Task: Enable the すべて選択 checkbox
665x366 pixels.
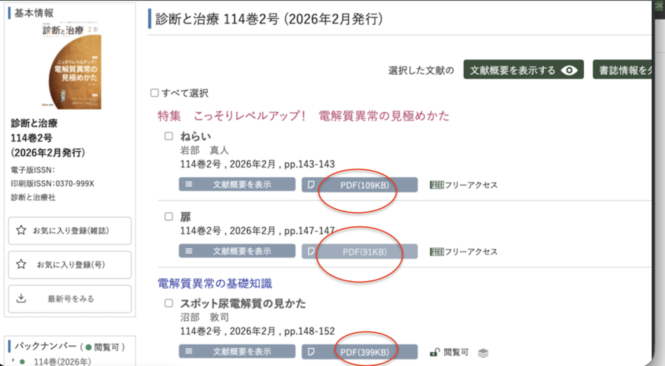Action: click(x=155, y=93)
